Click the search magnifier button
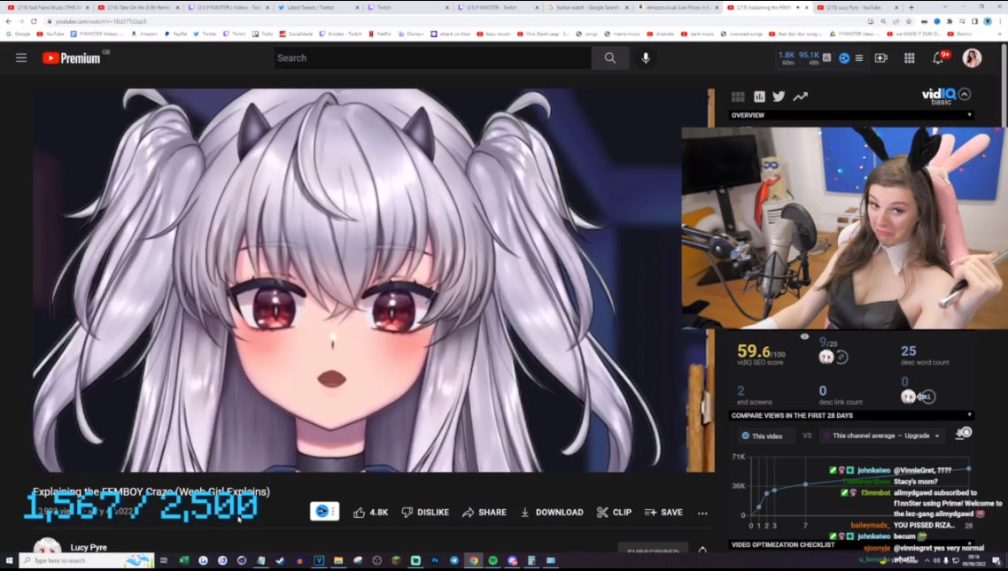Image resolution: width=1008 pixels, height=571 pixels. tap(610, 58)
